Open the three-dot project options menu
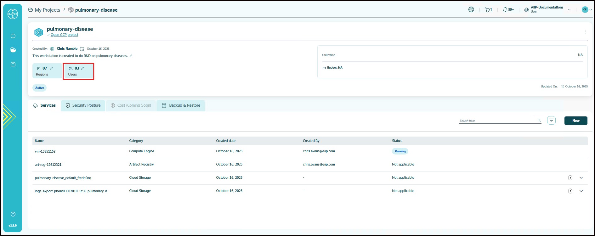Viewport: 595px width, 236px height. coord(585,32)
